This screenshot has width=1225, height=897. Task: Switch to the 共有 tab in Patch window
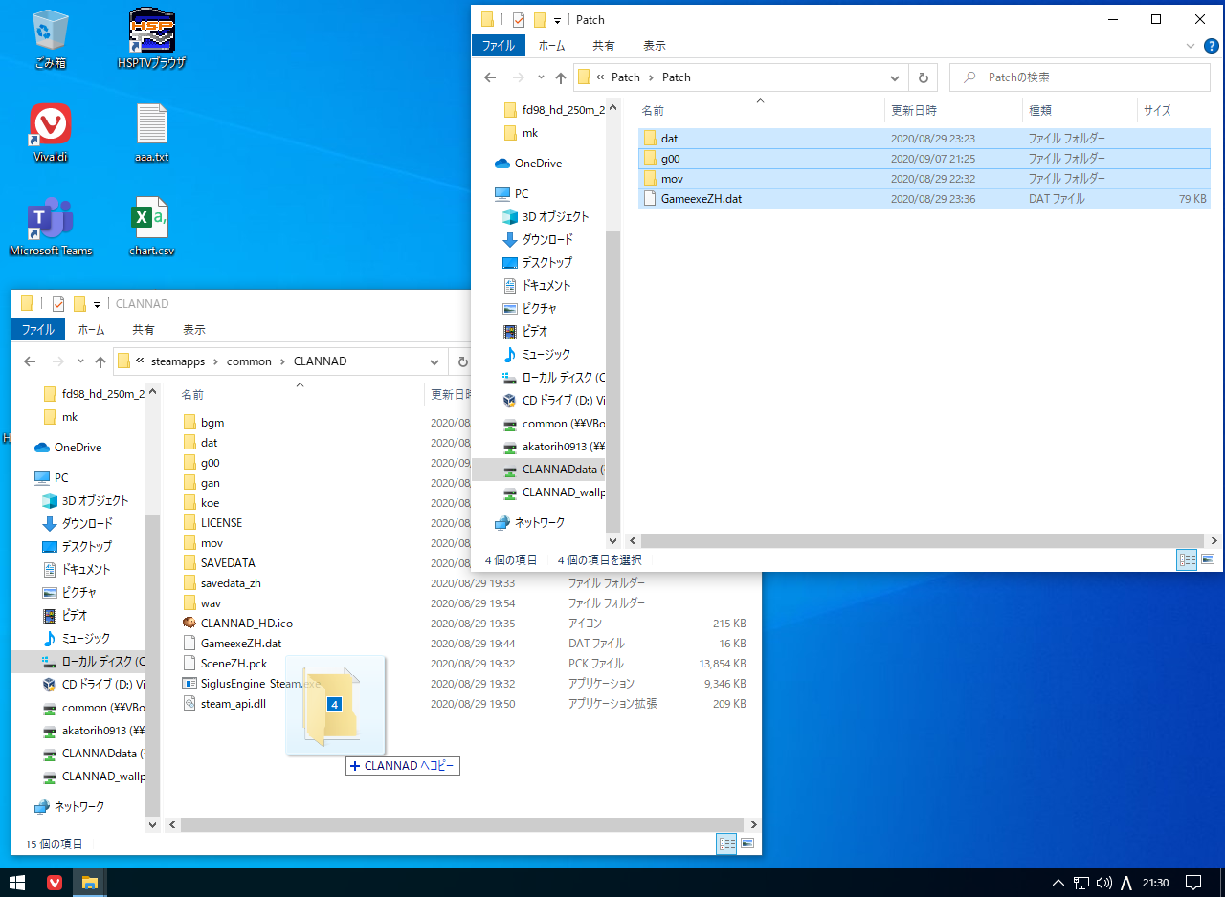coord(604,46)
